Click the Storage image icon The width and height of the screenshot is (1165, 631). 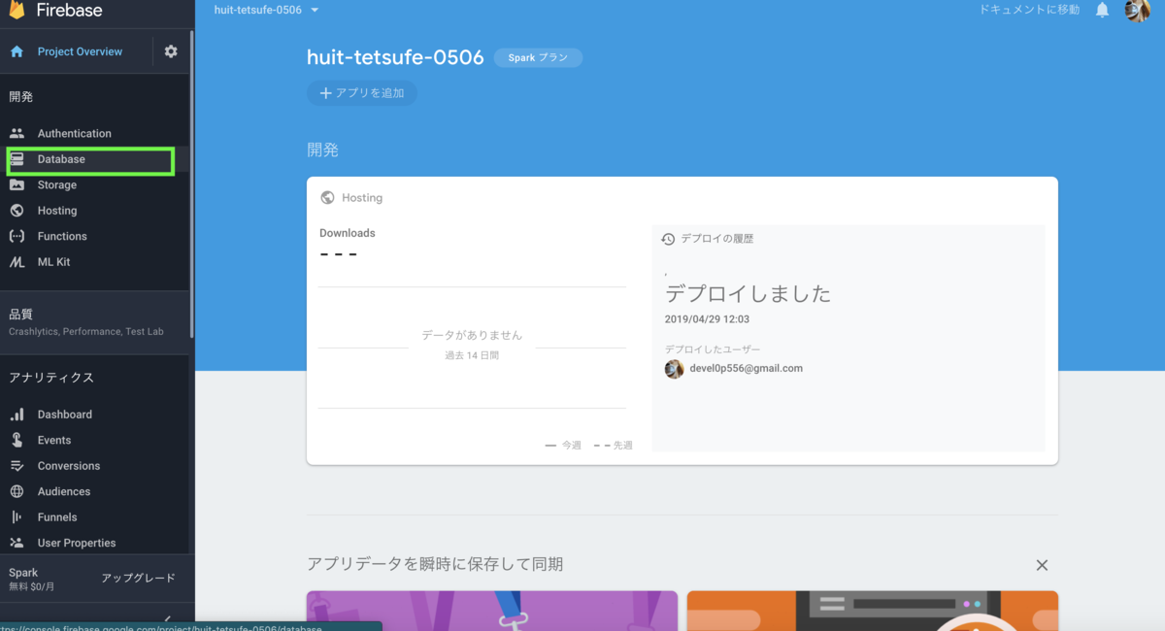(17, 184)
